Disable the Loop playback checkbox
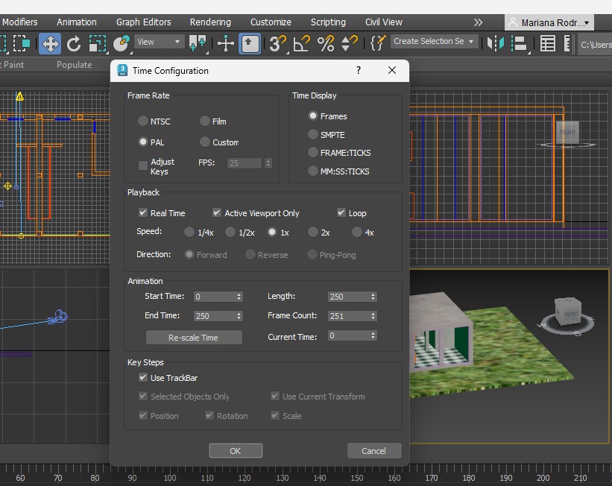This screenshot has width=612, height=486. (341, 213)
